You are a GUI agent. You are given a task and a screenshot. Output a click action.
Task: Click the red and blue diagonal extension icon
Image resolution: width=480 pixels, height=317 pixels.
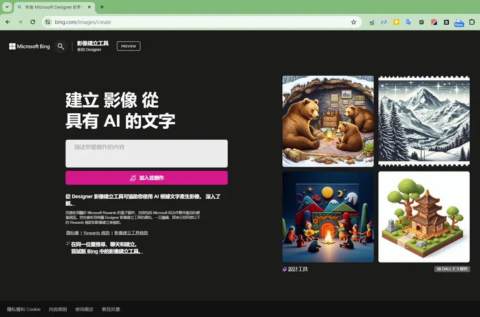click(434, 22)
